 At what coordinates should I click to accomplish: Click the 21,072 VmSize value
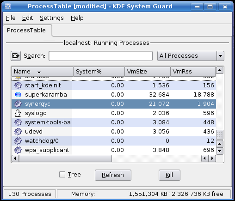tap(159, 104)
